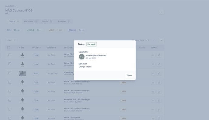This screenshot has height=120, width=209.
Task: Edit the Equinor row with its pencil icon
Action: (x=159, y=118)
